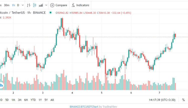Click the TradingView cloud logo badge
Viewport: 188px width, 108px height.
tap(1, 85)
